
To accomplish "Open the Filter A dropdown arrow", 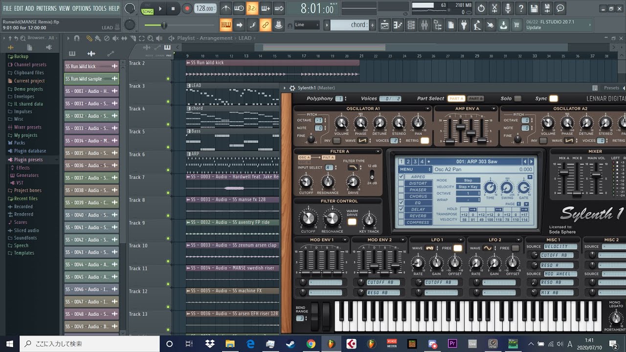I will 378,152.
